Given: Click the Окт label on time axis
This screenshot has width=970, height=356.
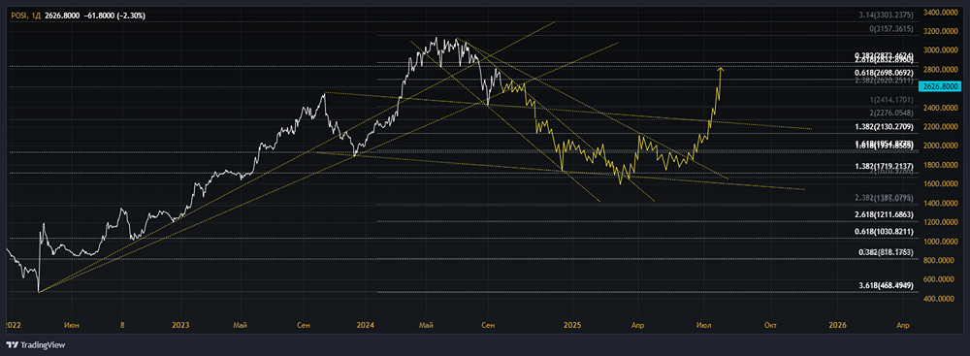Looking at the screenshot, I should (770, 324).
